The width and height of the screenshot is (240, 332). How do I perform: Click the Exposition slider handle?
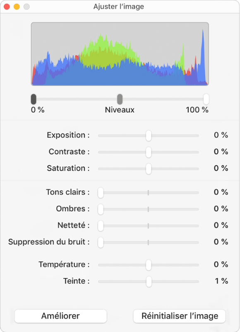tap(149, 136)
